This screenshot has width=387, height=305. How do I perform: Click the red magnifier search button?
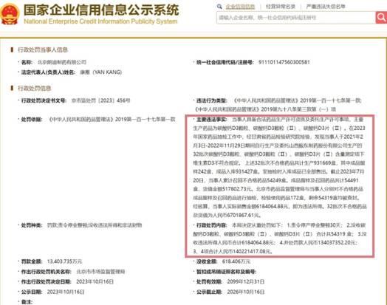[381, 18]
